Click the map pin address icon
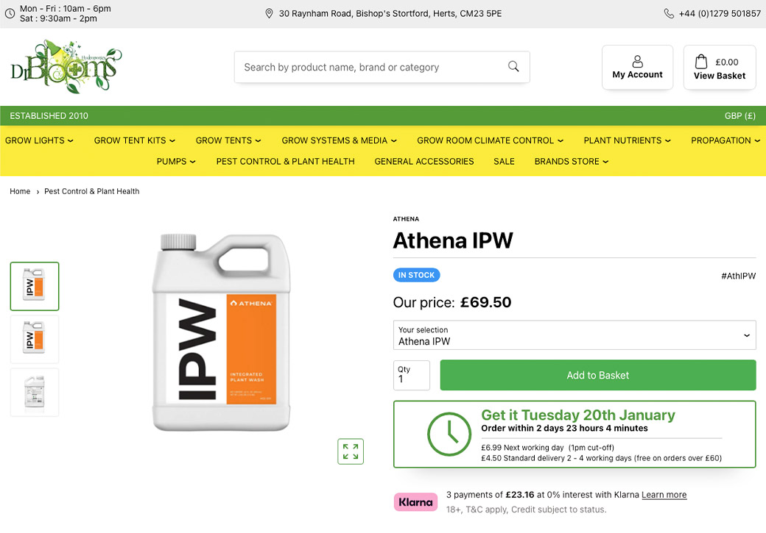 pyautogui.click(x=269, y=13)
